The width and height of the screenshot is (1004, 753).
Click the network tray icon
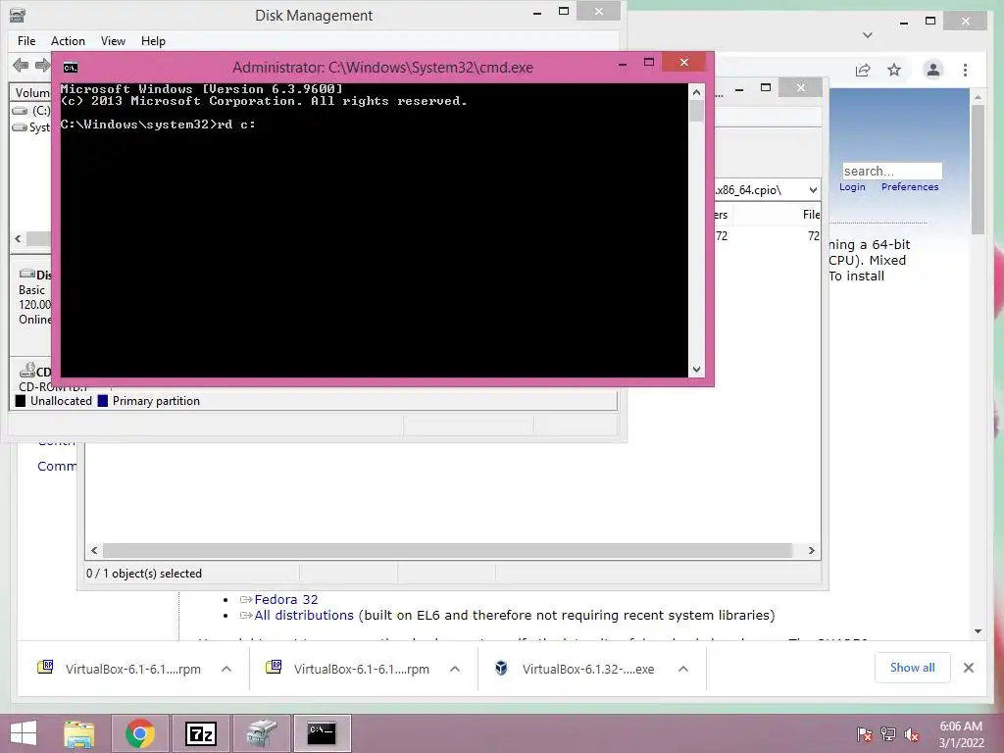[x=888, y=734]
